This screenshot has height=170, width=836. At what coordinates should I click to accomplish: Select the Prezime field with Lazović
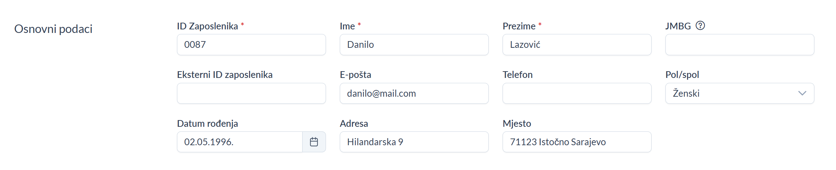tap(577, 45)
